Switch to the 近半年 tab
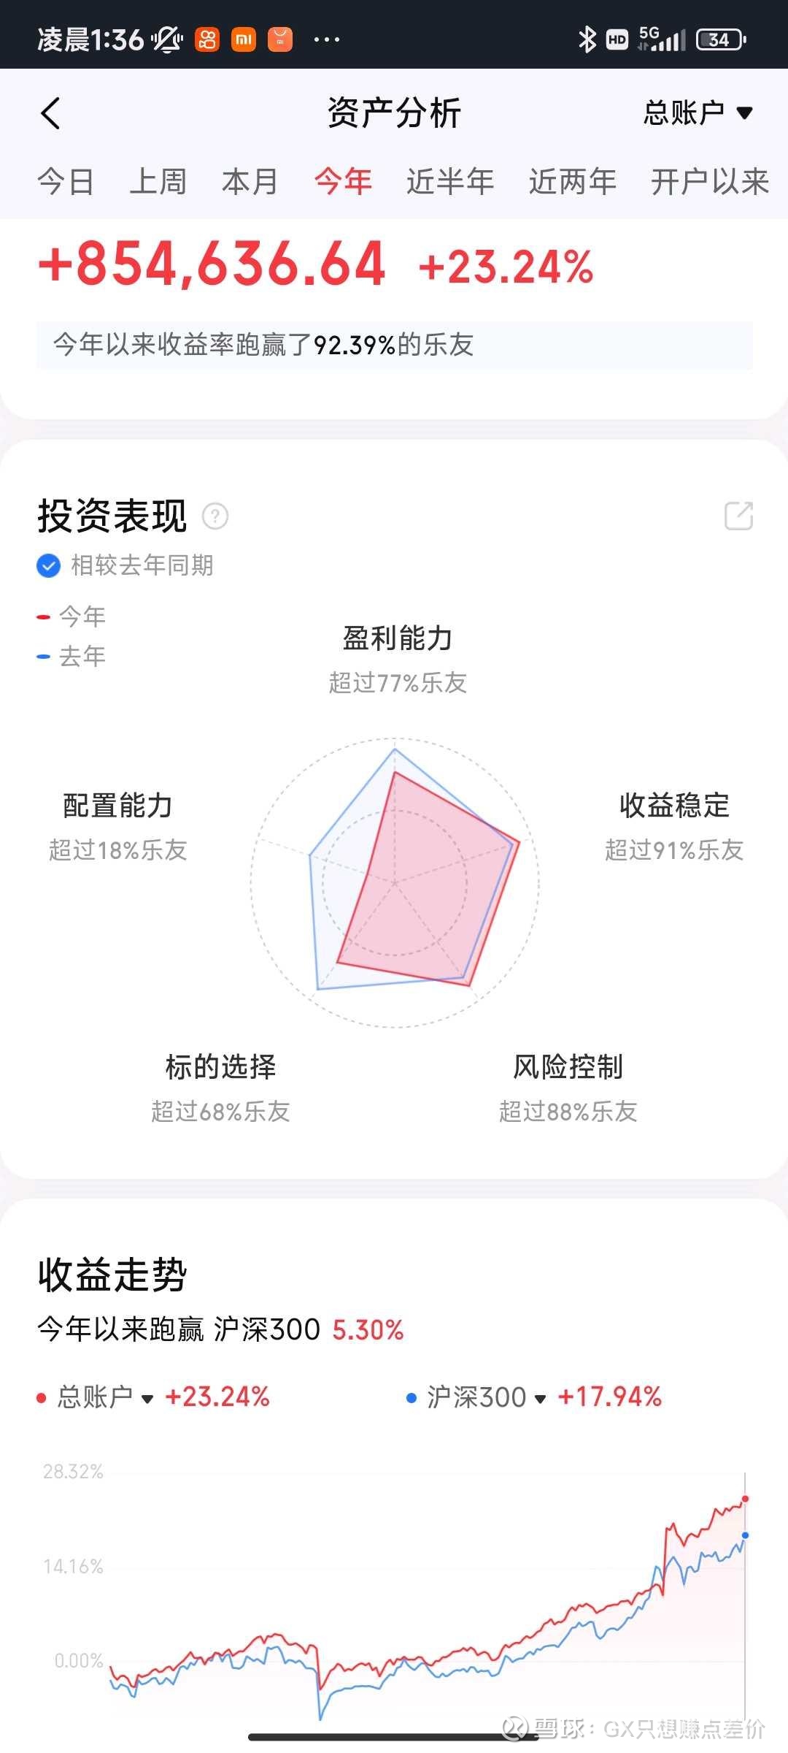Screen dimensions: 788x1753 [x=450, y=181]
